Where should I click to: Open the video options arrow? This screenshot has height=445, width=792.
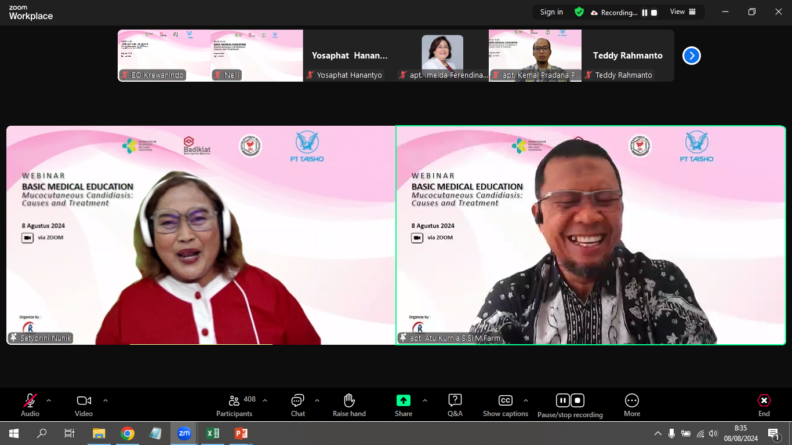[106, 400]
